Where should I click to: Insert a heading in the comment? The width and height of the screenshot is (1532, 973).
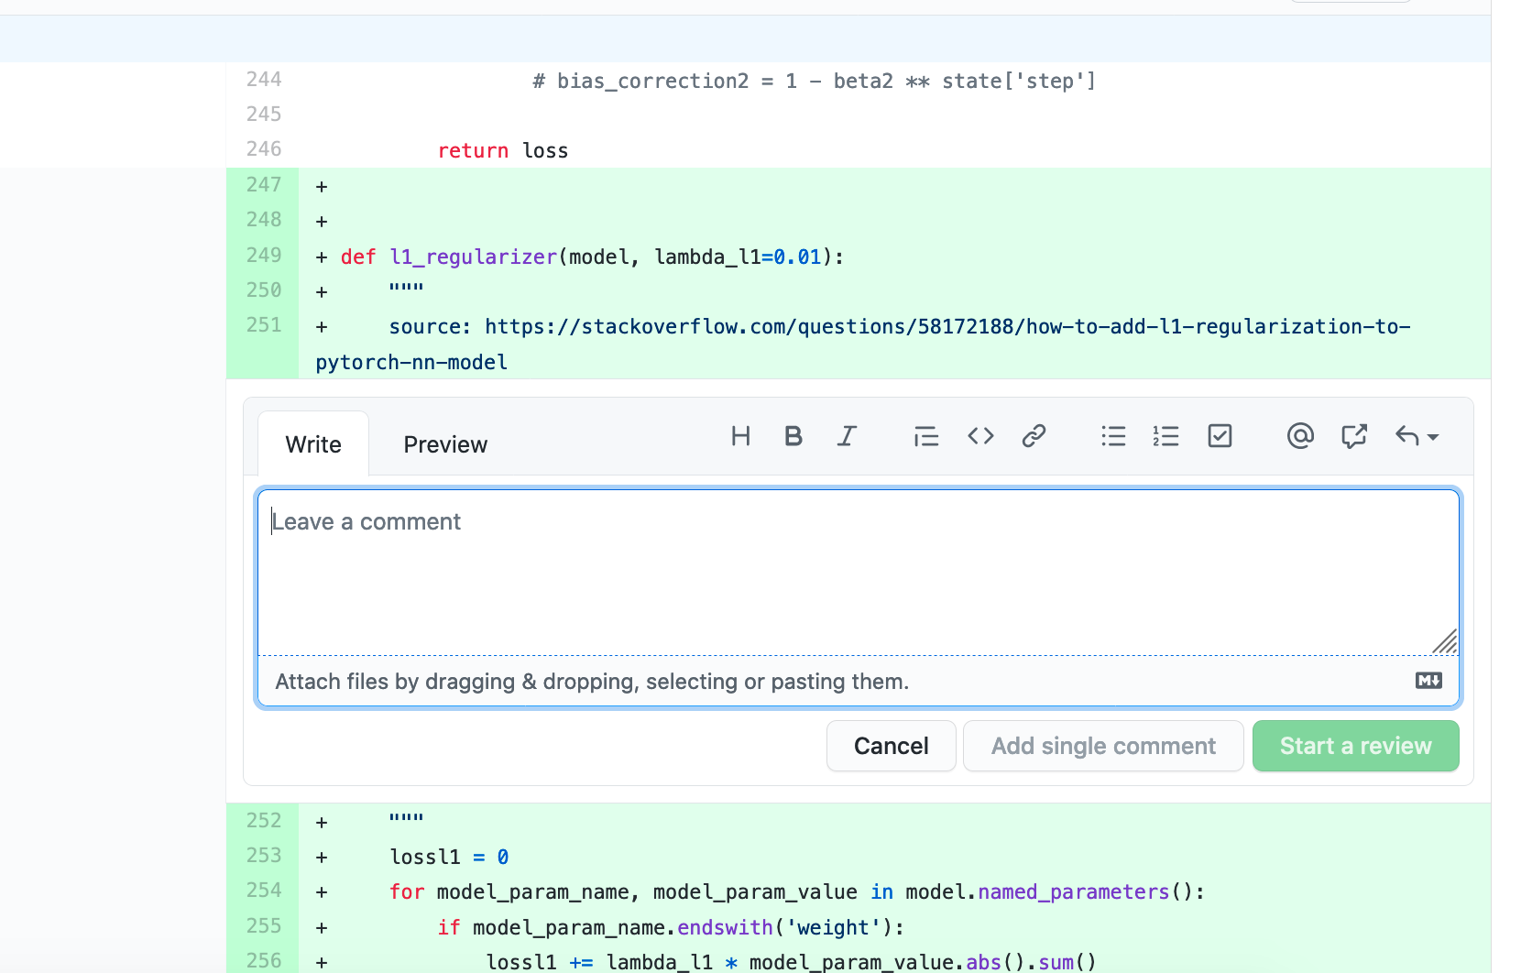tap(740, 436)
